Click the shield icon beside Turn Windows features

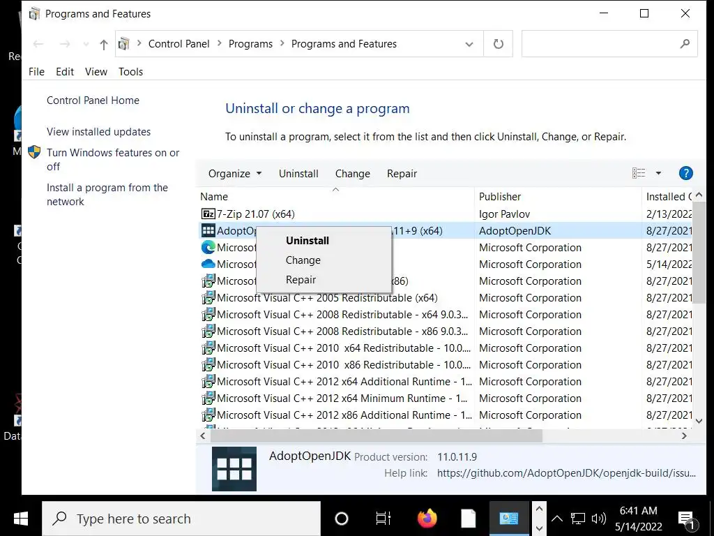tap(34, 152)
